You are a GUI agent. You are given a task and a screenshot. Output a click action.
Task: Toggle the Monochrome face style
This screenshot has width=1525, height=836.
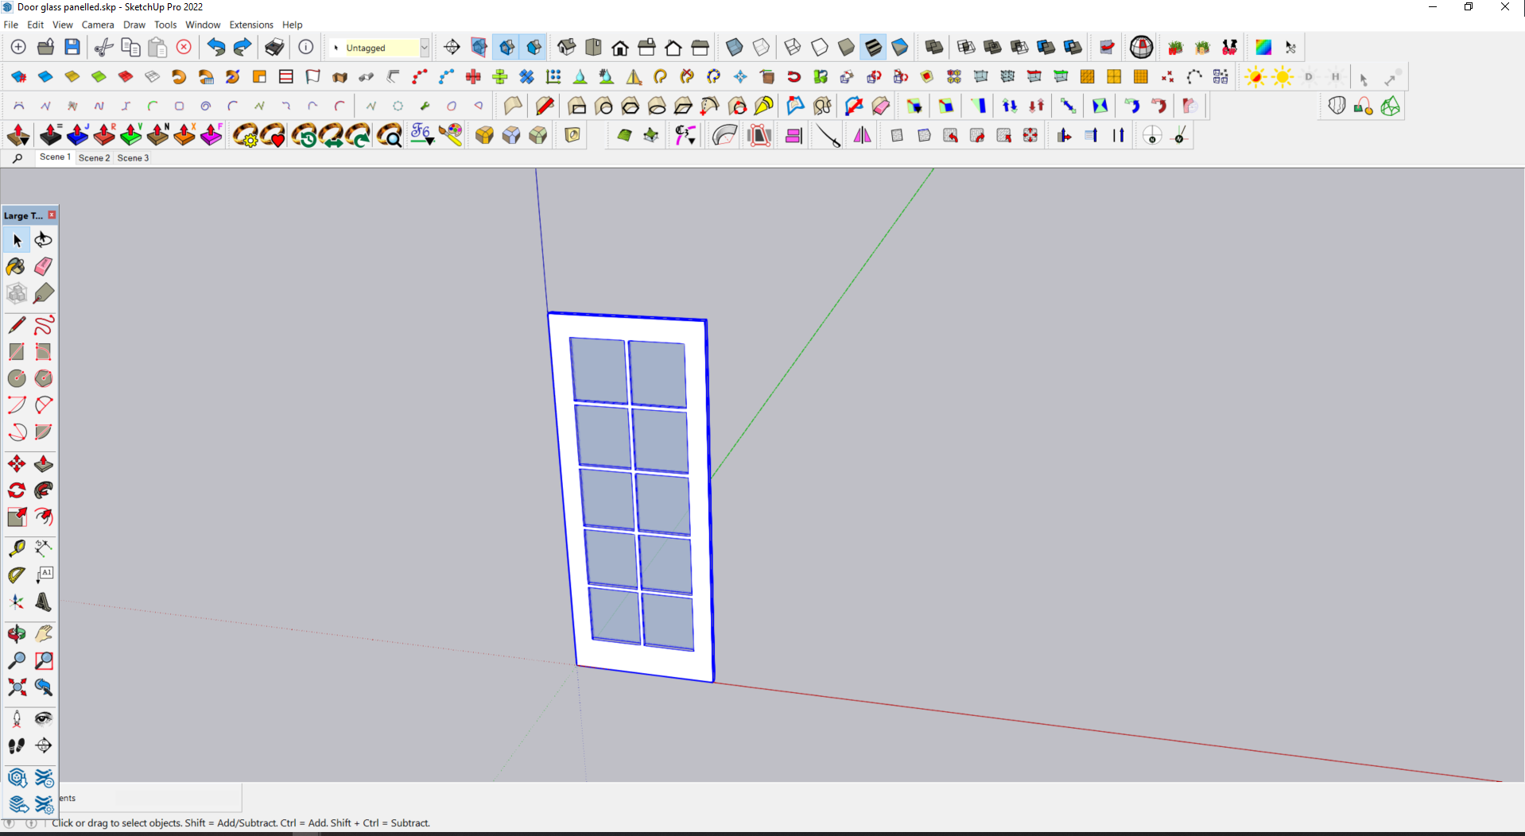[900, 48]
